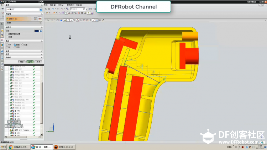The height and width of the screenshot is (150, 267).
Task: Click the green-outlined Apply button
Action: click(x=30, y=61)
